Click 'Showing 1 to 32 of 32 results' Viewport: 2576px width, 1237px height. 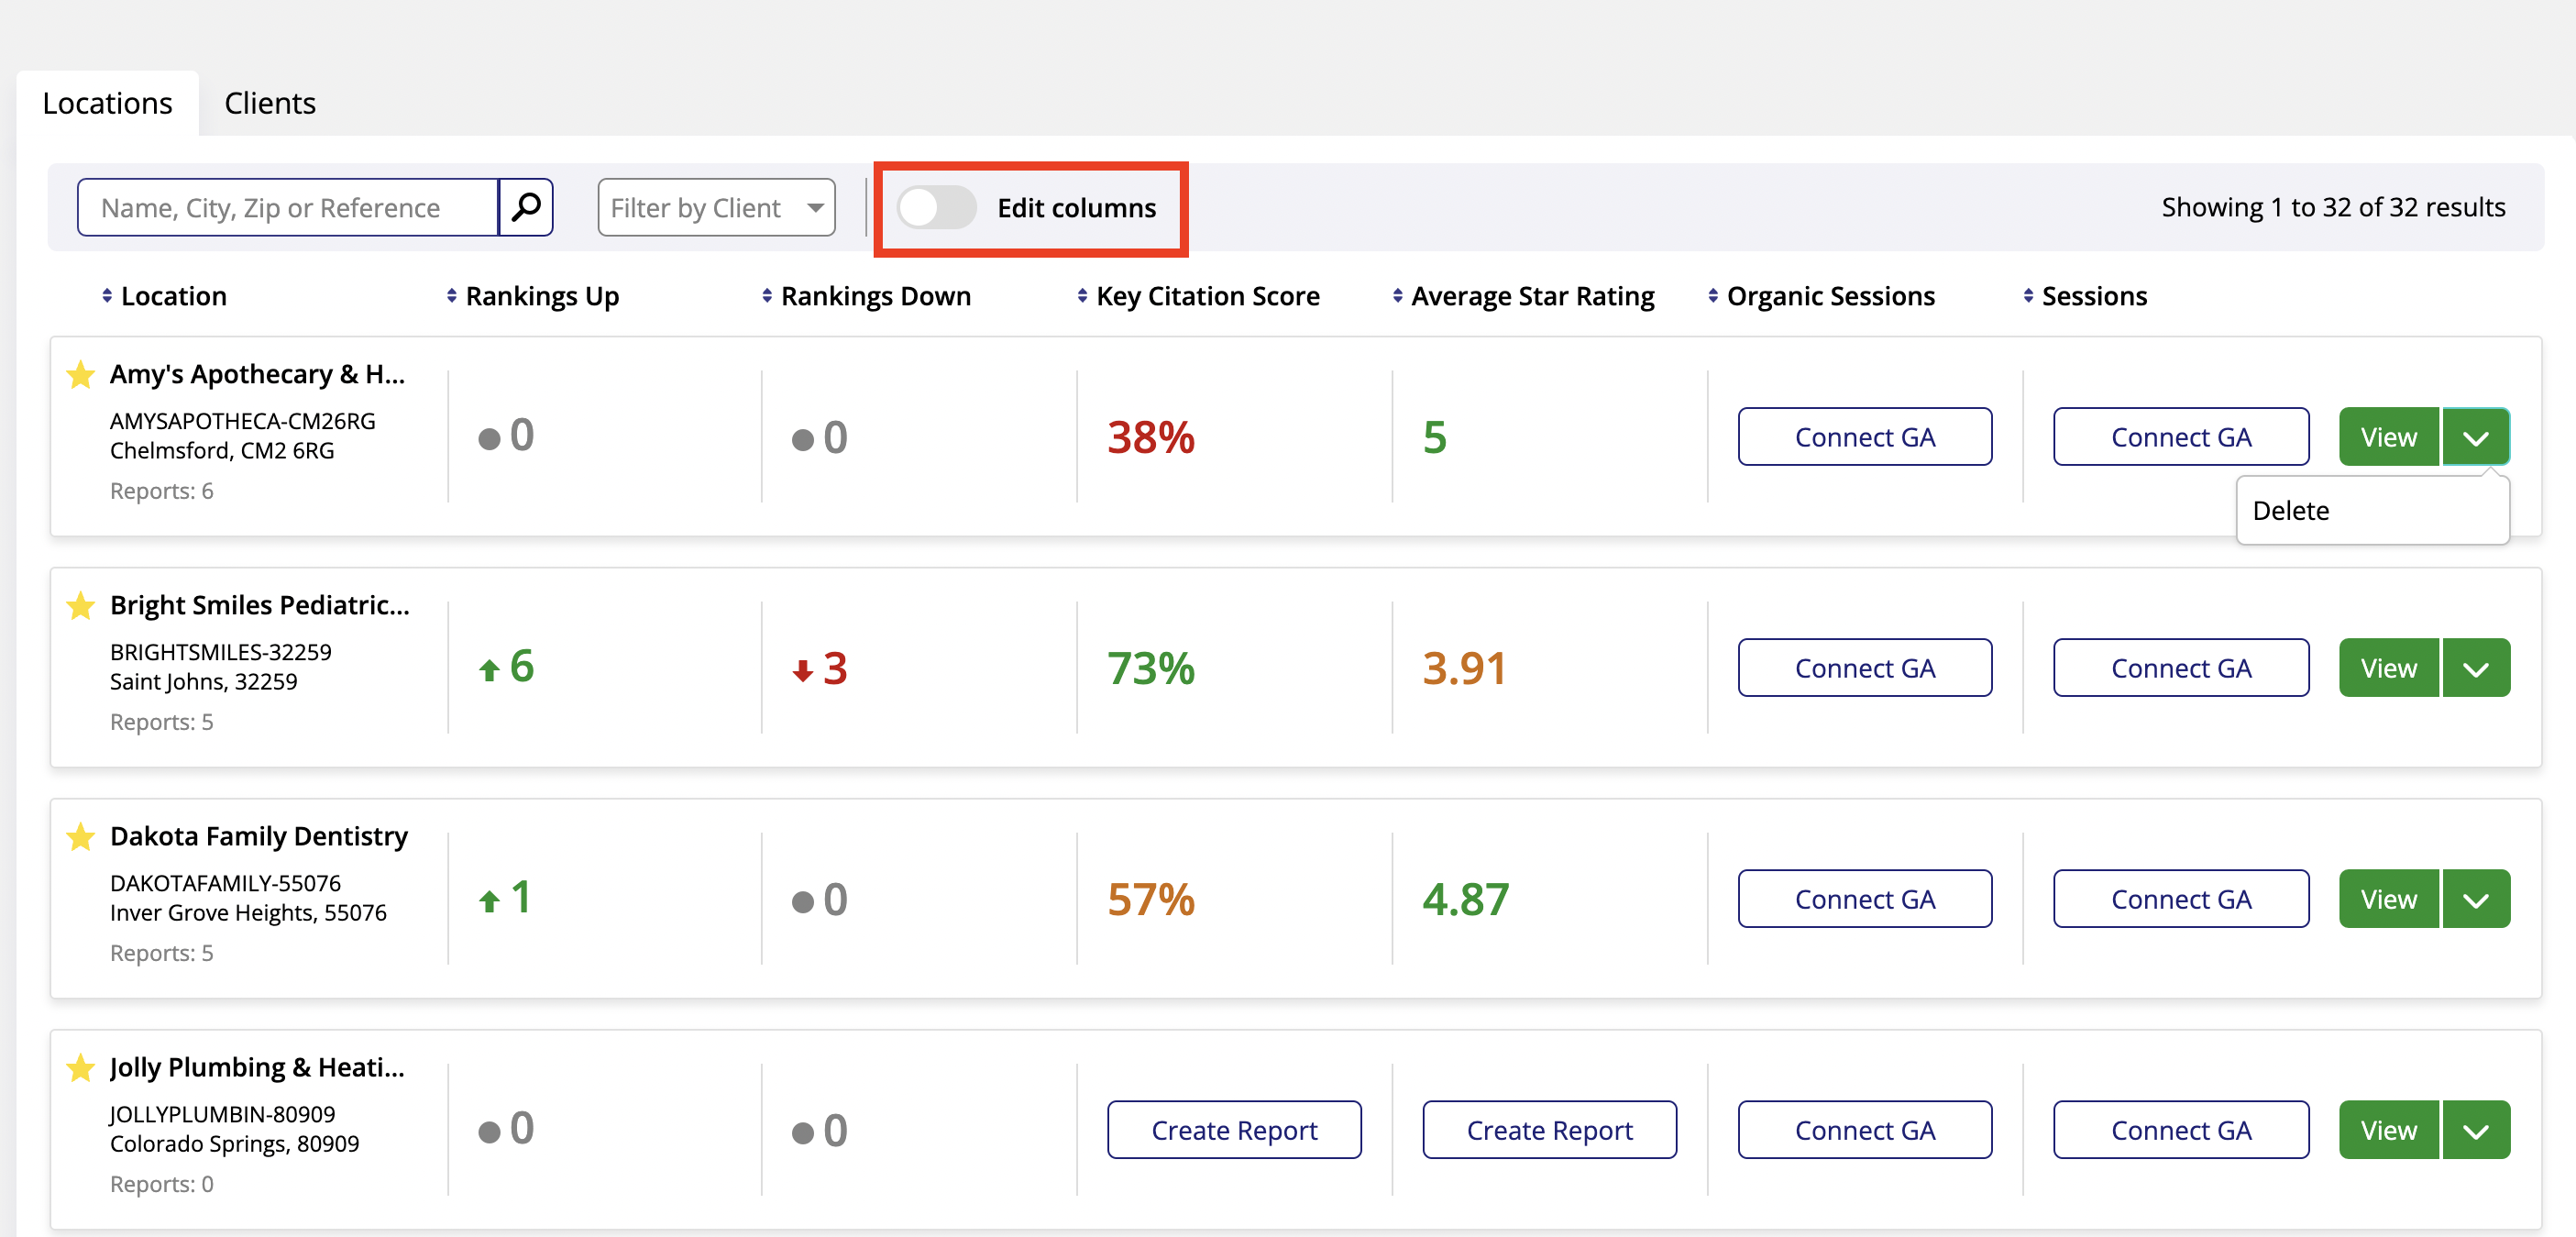click(x=2333, y=207)
